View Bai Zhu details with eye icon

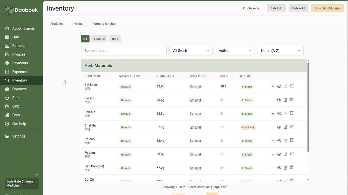coord(279,100)
